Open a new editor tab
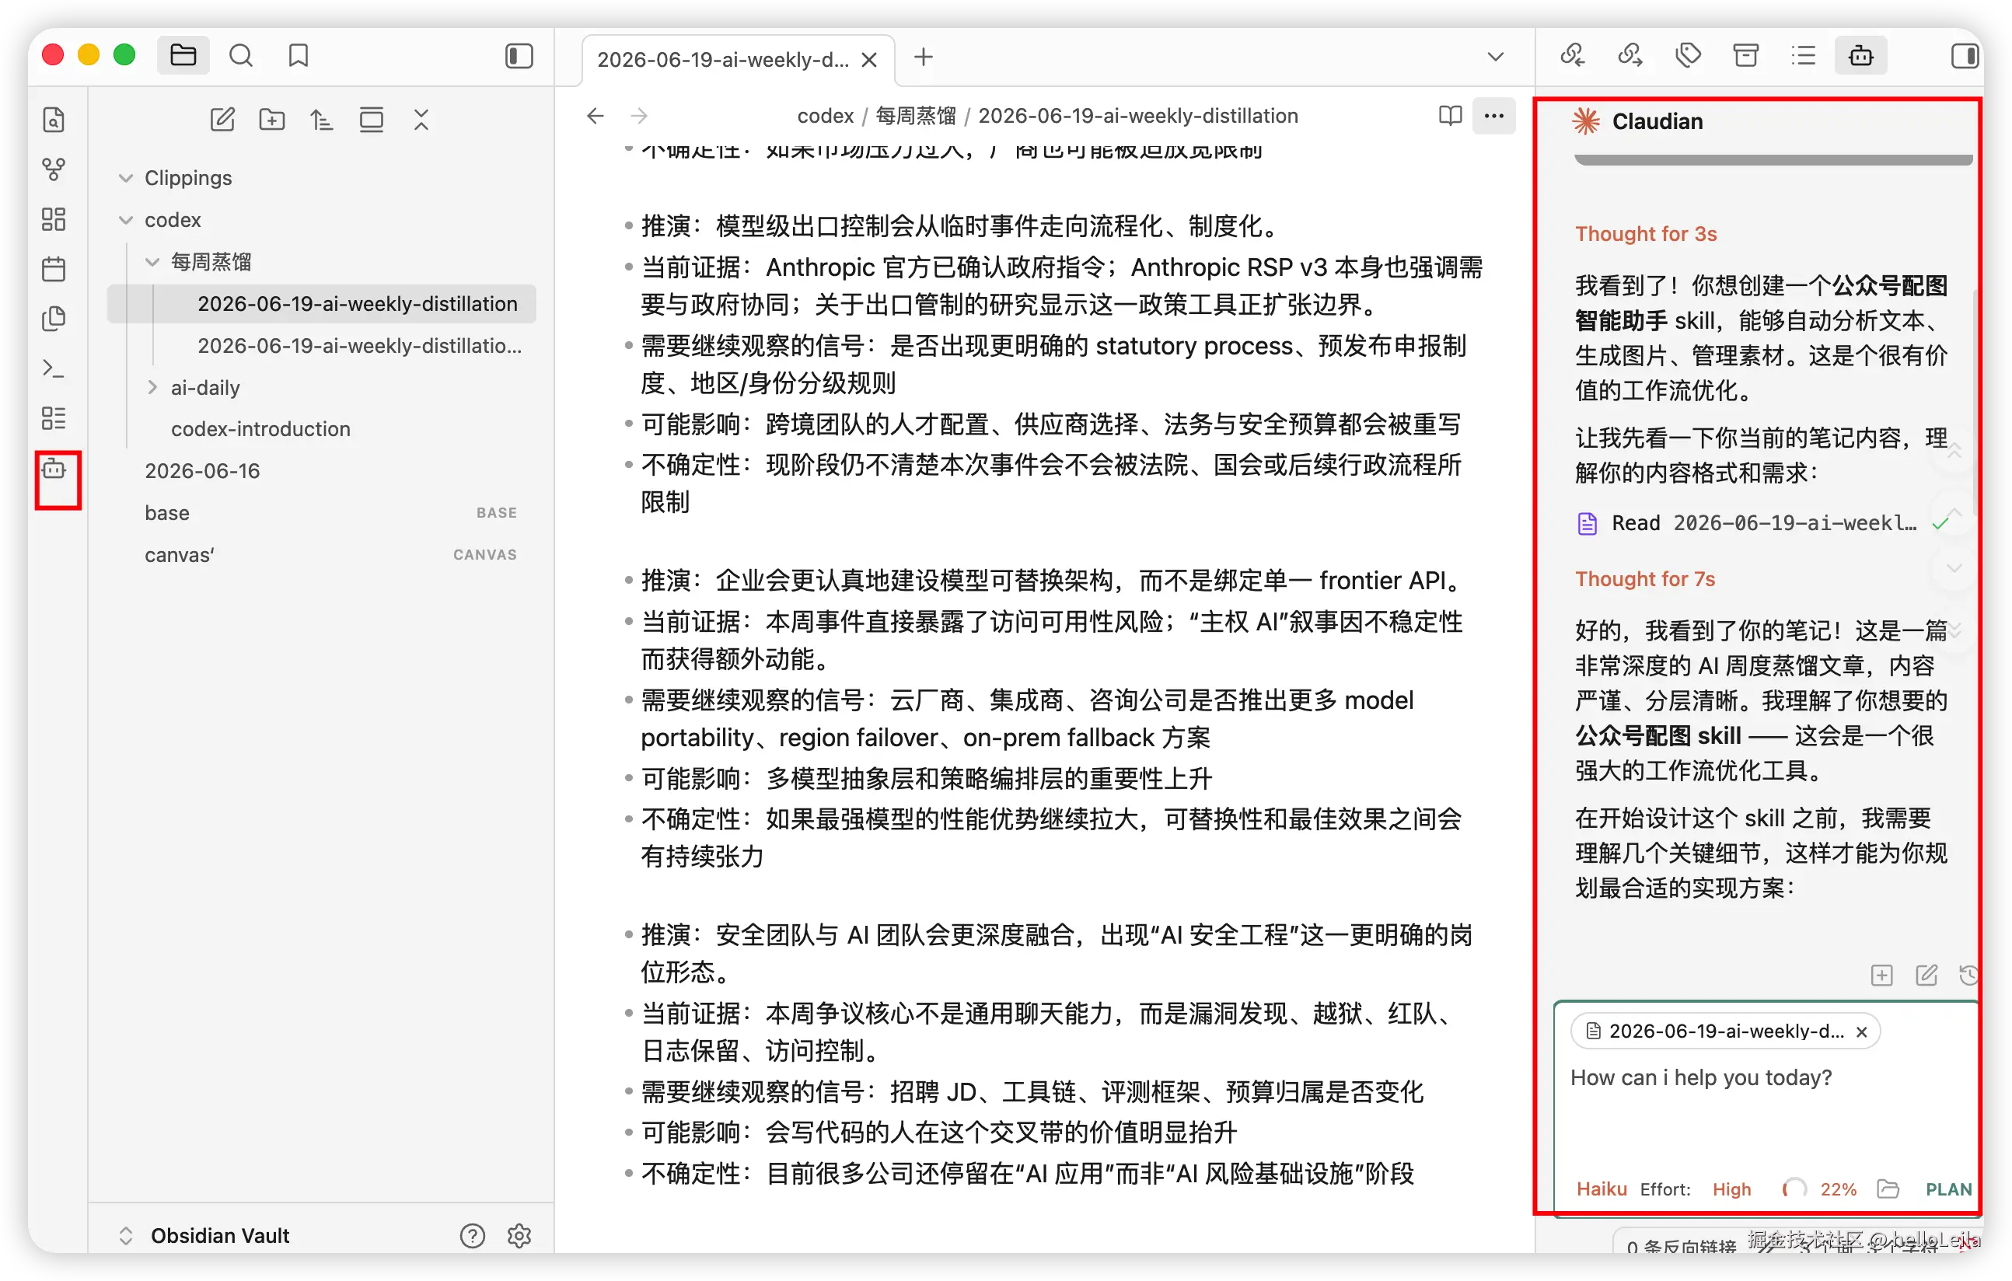Viewport: 2012px width, 1281px height. [x=924, y=57]
